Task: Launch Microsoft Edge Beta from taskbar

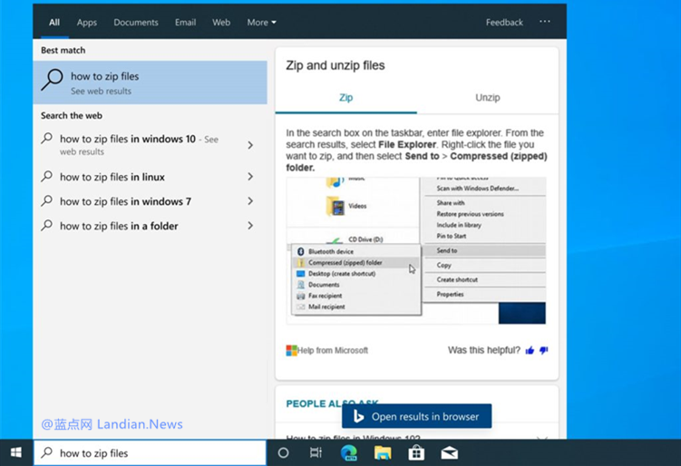Action: [349, 452]
